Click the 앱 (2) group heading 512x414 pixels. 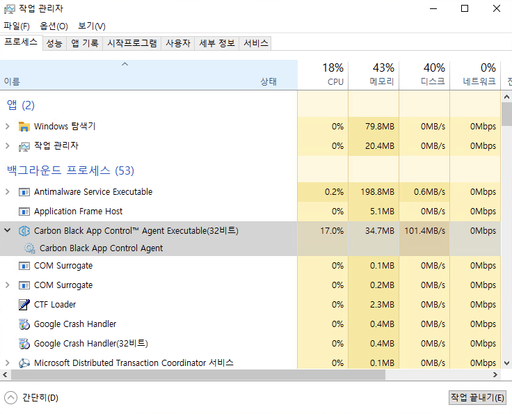tap(21, 105)
